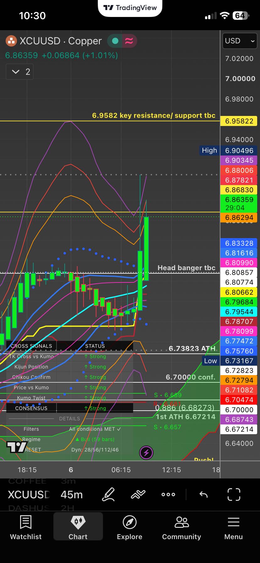Image resolution: width=260 pixels, height=563 pixels.
Task: Click the price change +0.06864 (+1.01%) text
Action: pyautogui.click(x=80, y=55)
